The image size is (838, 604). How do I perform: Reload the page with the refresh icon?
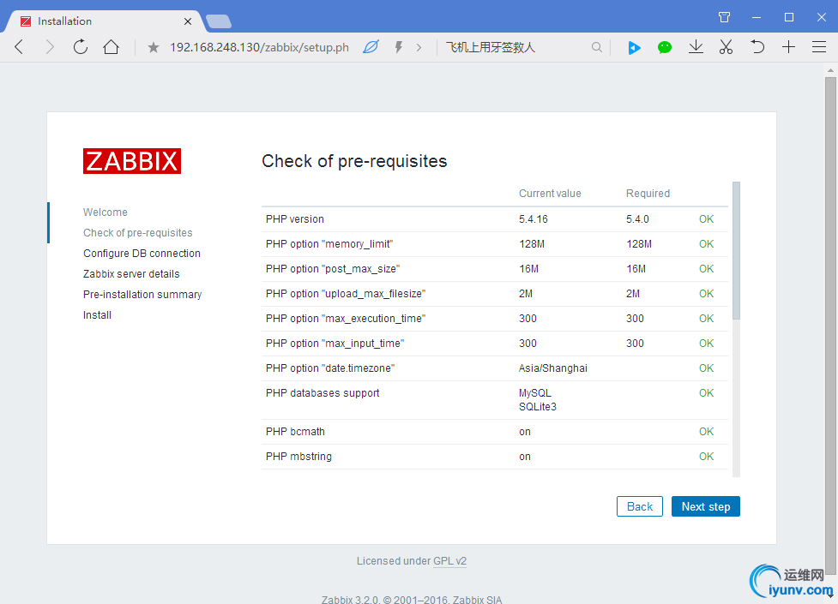[x=80, y=47]
